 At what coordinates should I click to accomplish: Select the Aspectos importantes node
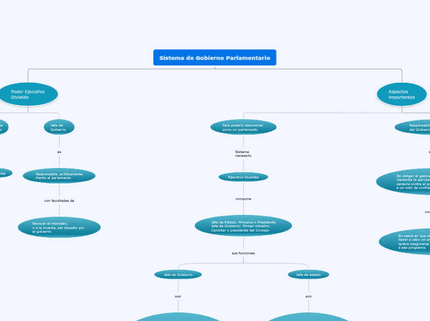pos(402,94)
